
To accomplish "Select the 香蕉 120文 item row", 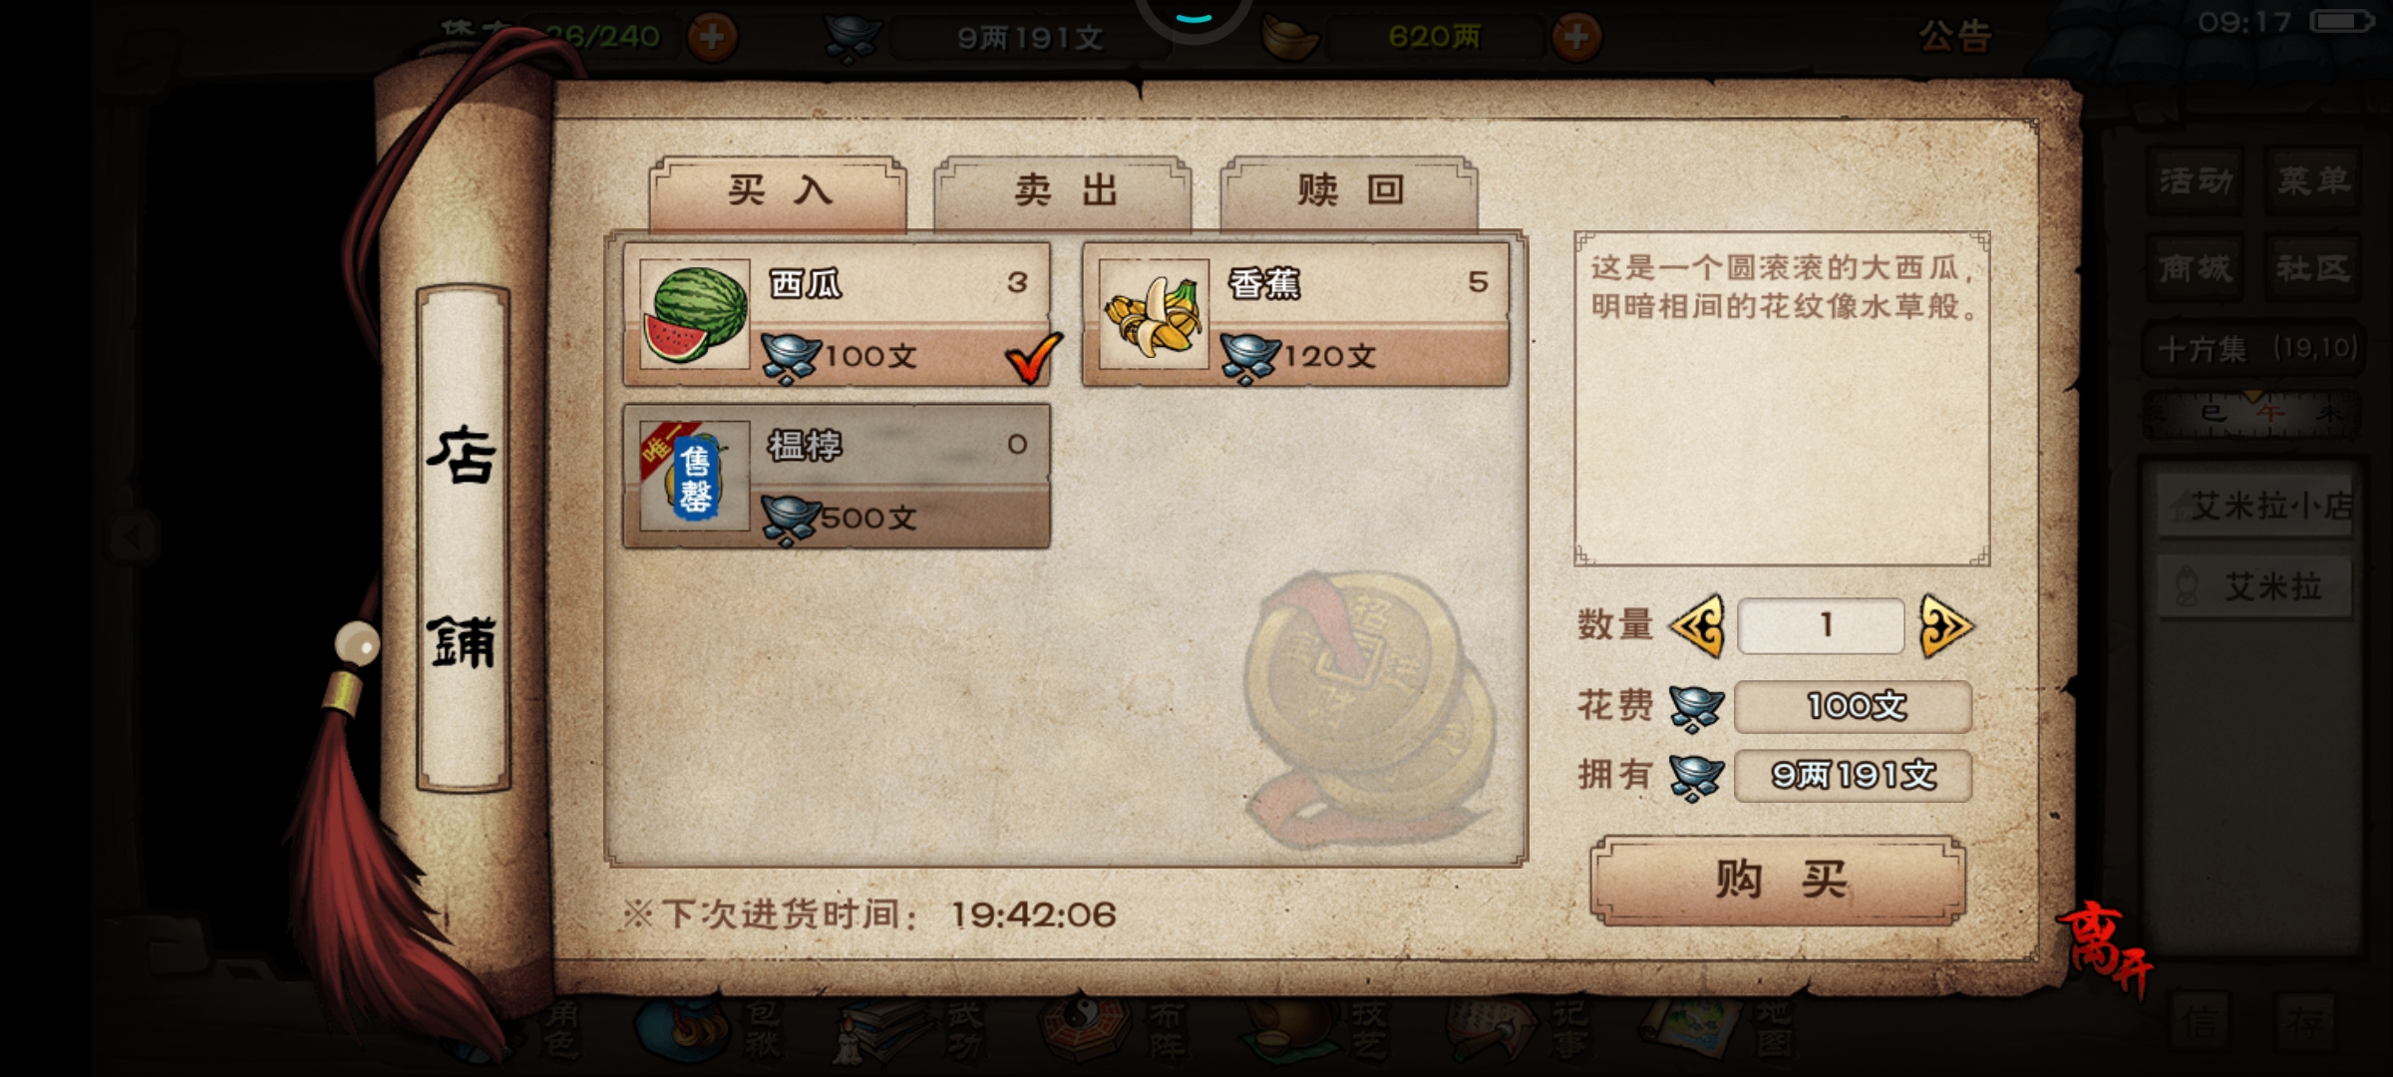I will 1295,314.
